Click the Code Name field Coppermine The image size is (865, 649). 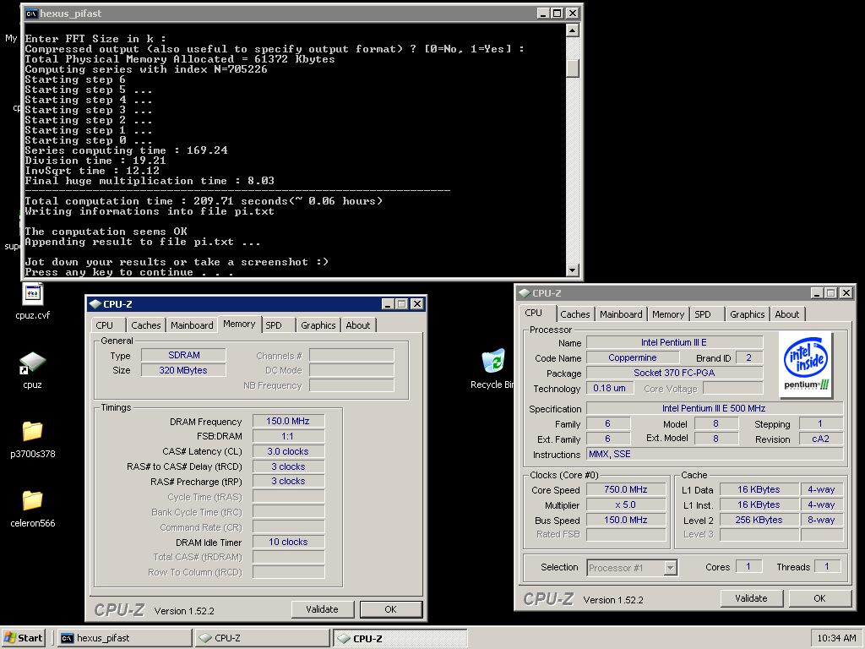point(633,357)
